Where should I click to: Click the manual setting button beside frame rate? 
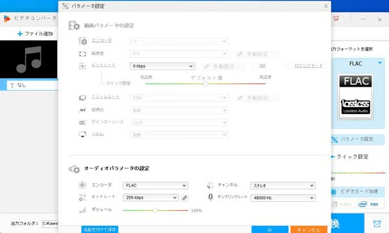(256, 98)
